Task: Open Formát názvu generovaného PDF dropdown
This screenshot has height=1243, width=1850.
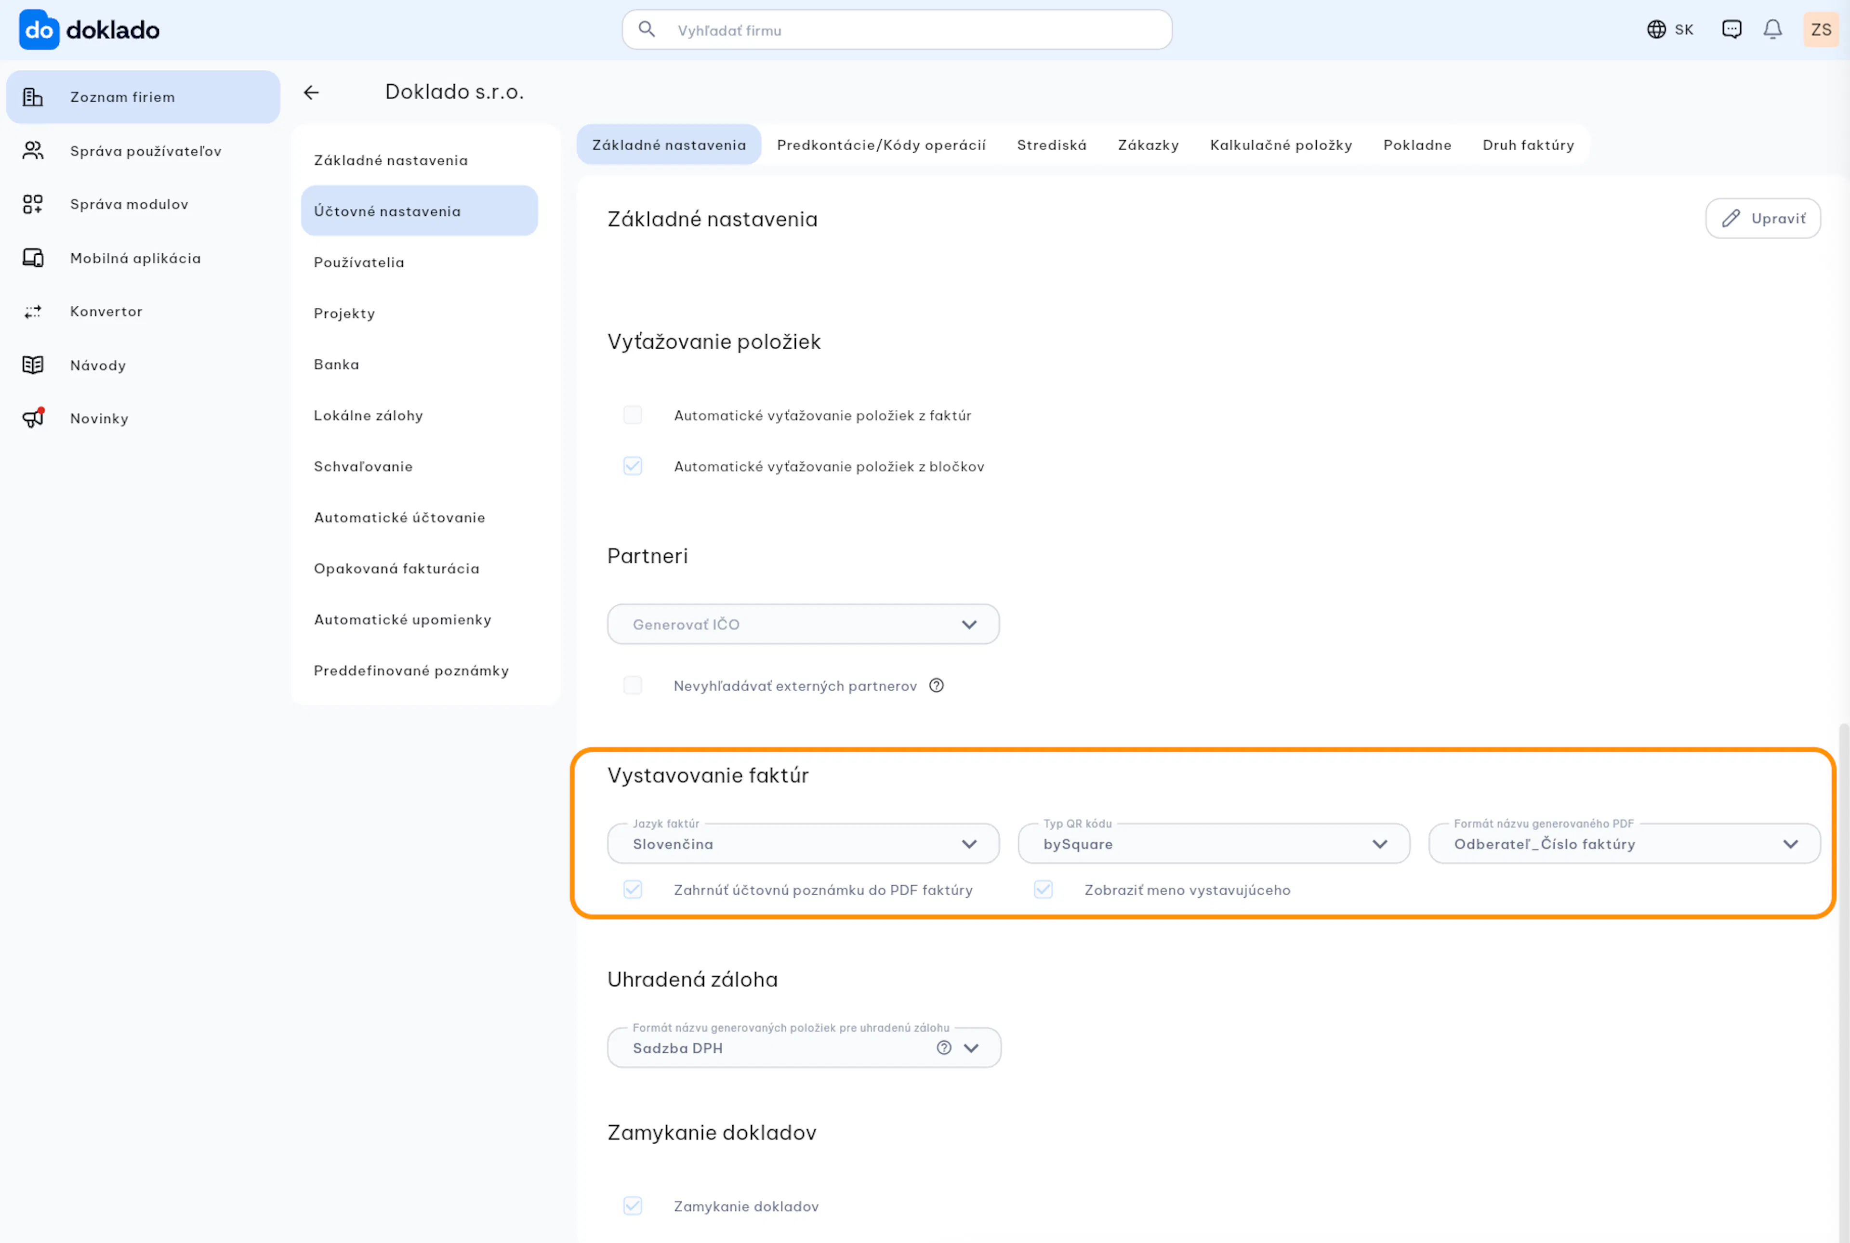Action: (x=1625, y=844)
